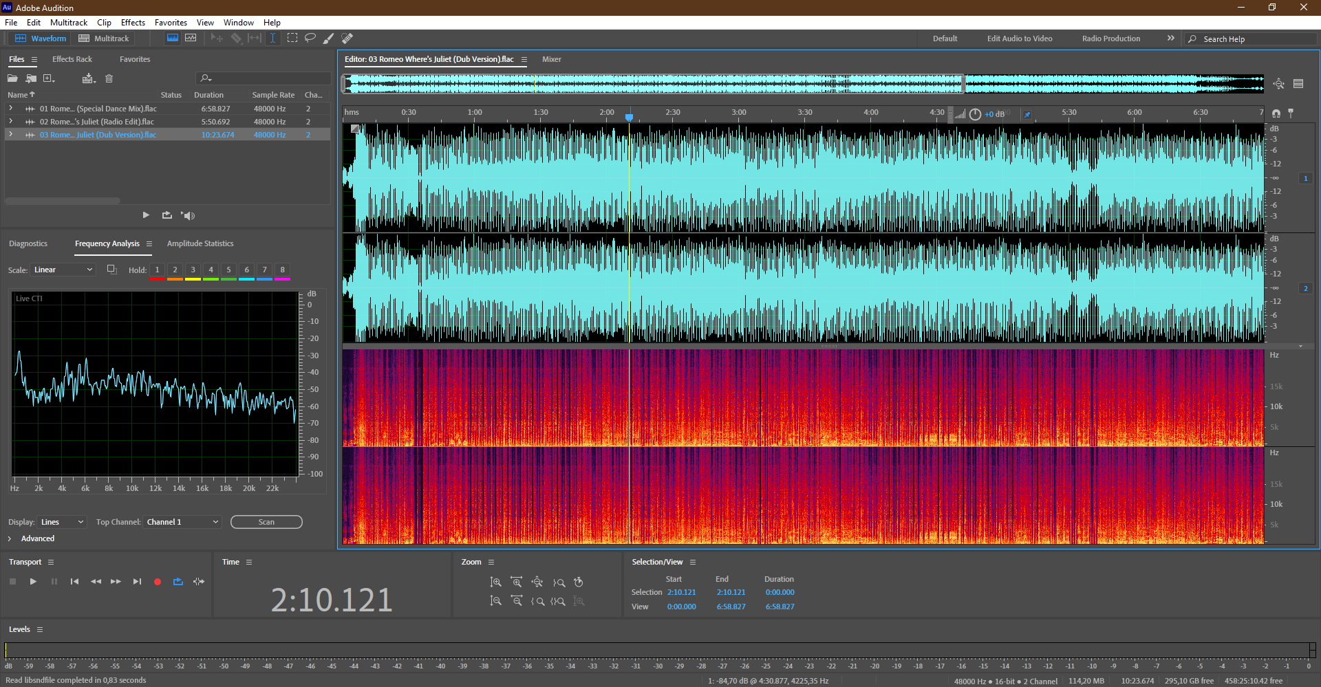This screenshot has width=1321, height=687.
Task: Select Edit Audio to Video workspace
Action: point(1020,39)
